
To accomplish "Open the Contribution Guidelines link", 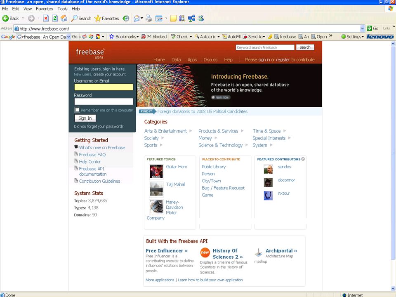I will click(x=99, y=181).
